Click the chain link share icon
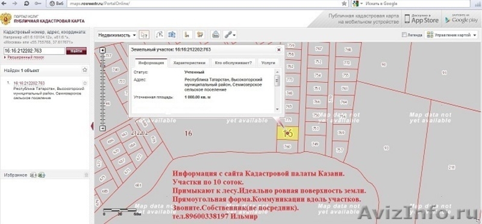The image size is (482, 224). pyautogui.click(x=228, y=35)
